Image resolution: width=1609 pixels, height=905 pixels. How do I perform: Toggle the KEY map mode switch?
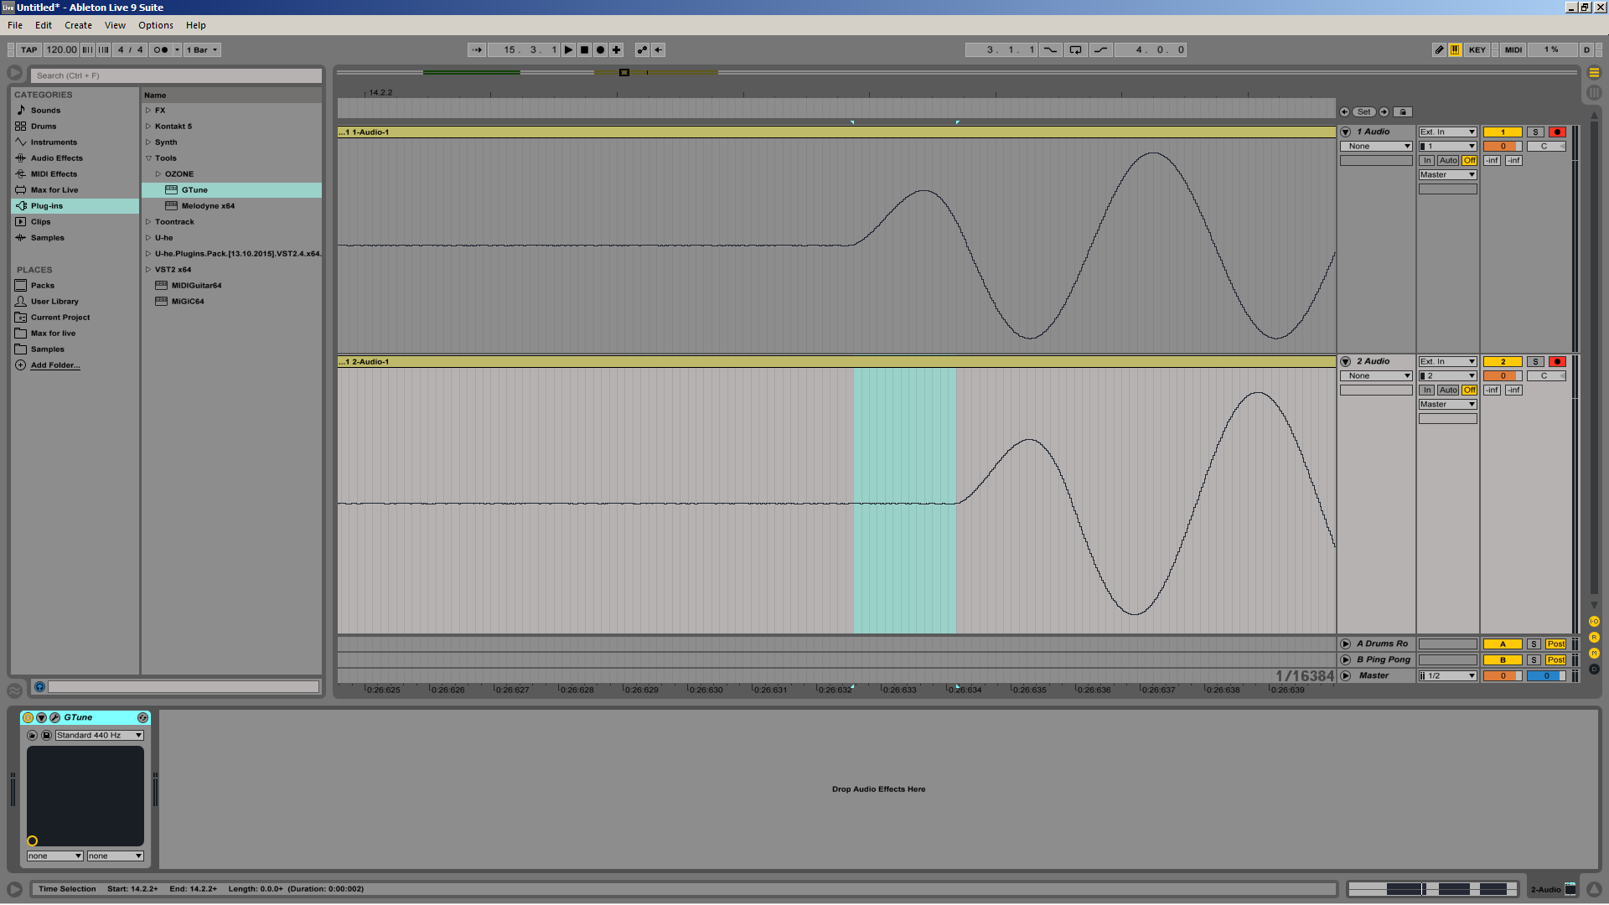tap(1477, 50)
